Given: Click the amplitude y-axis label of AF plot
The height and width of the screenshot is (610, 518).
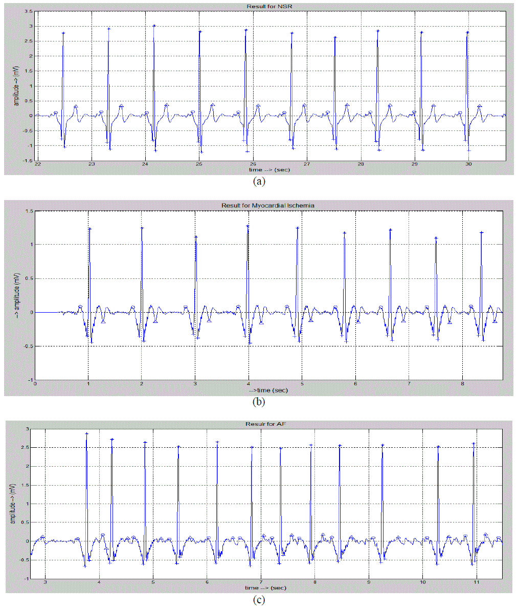Looking at the screenshot, I should click(15, 503).
